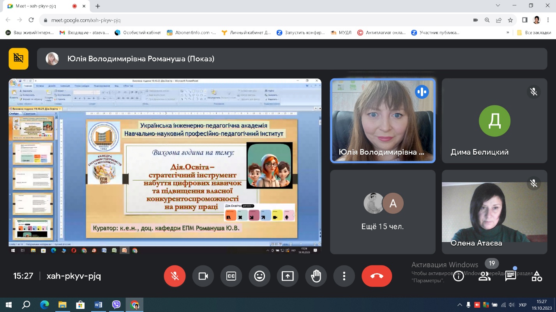The image size is (556, 312).
Task: Share this page icon in address bar
Action: 499,20
